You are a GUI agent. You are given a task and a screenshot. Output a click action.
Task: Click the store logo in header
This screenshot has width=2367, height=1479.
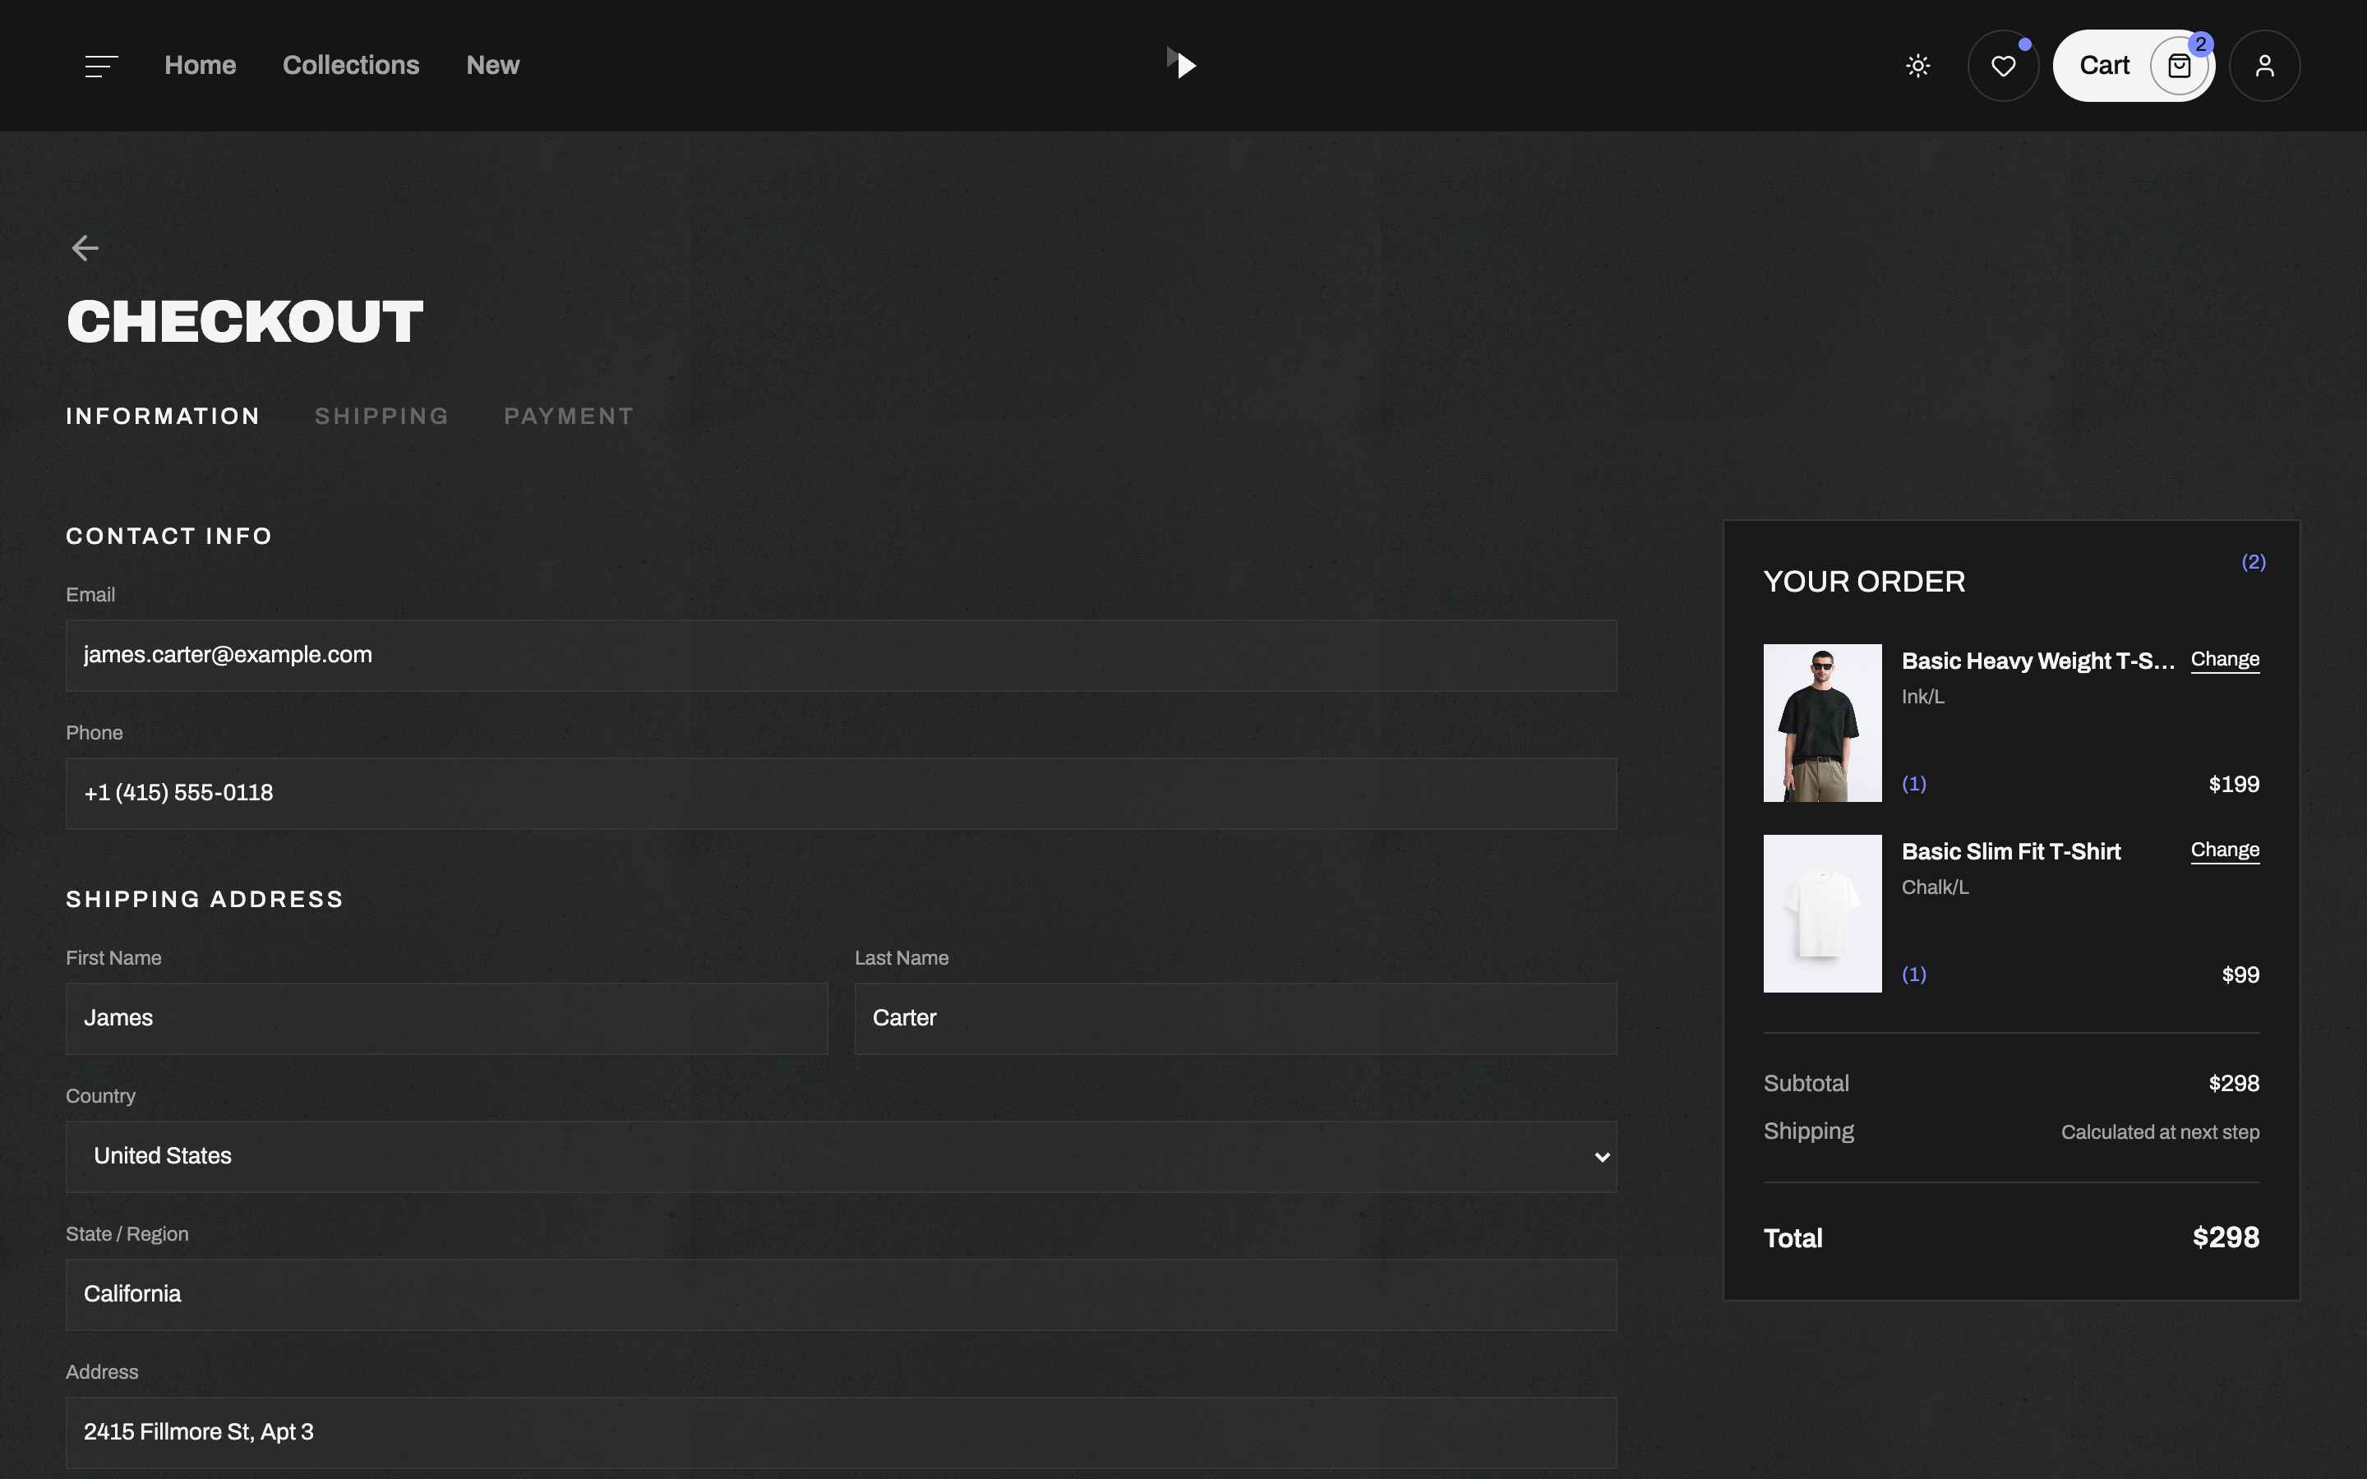pos(1182,63)
